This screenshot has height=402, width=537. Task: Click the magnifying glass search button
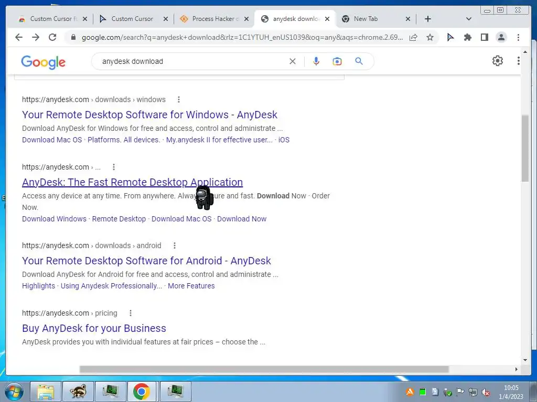pos(359,61)
